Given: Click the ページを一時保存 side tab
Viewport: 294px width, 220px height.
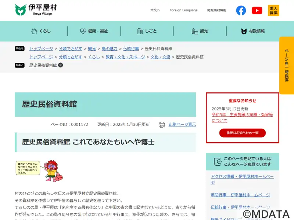Looking at the screenshot, I should point(286,65).
